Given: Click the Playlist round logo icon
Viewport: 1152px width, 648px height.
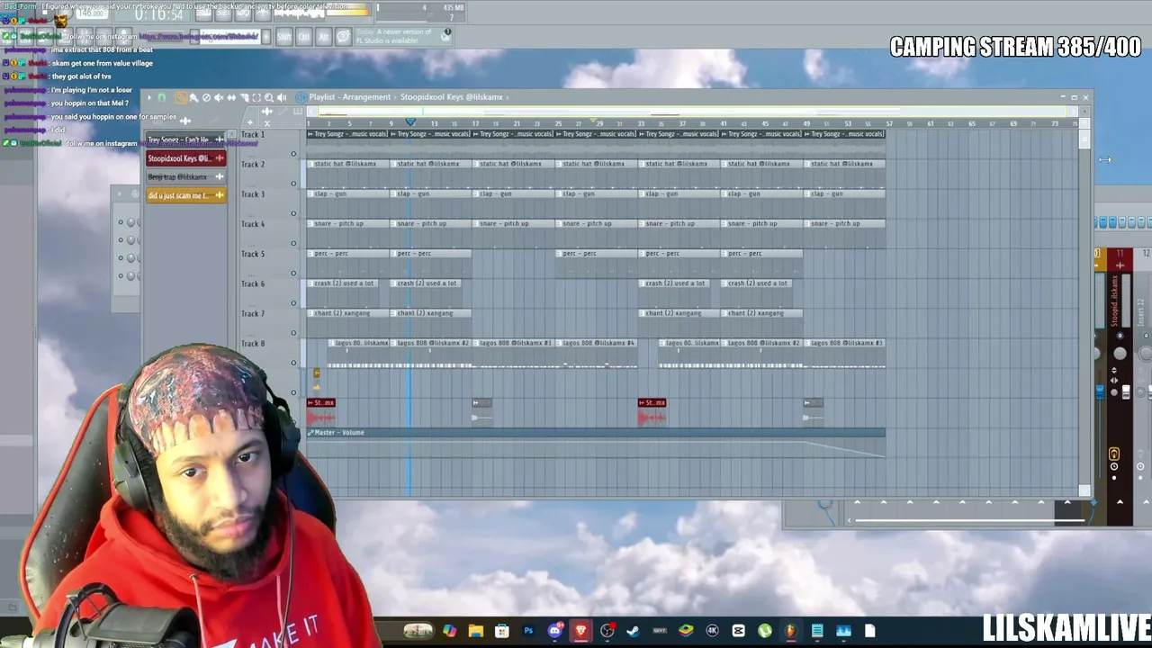Looking at the screenshot, I should (301, 97).
